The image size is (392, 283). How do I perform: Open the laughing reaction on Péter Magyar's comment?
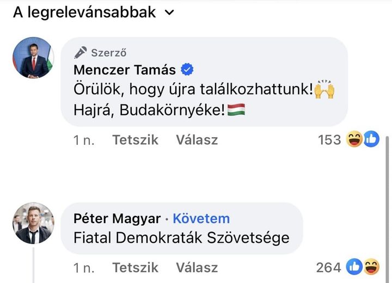pos(371,267)
